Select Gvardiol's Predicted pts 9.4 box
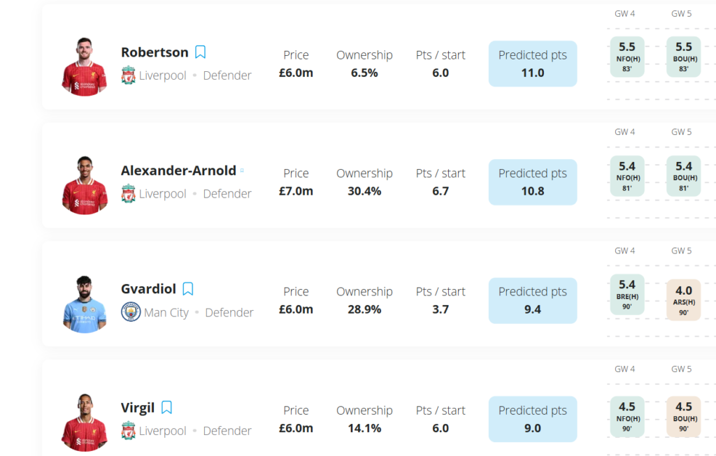 point(533,300)
